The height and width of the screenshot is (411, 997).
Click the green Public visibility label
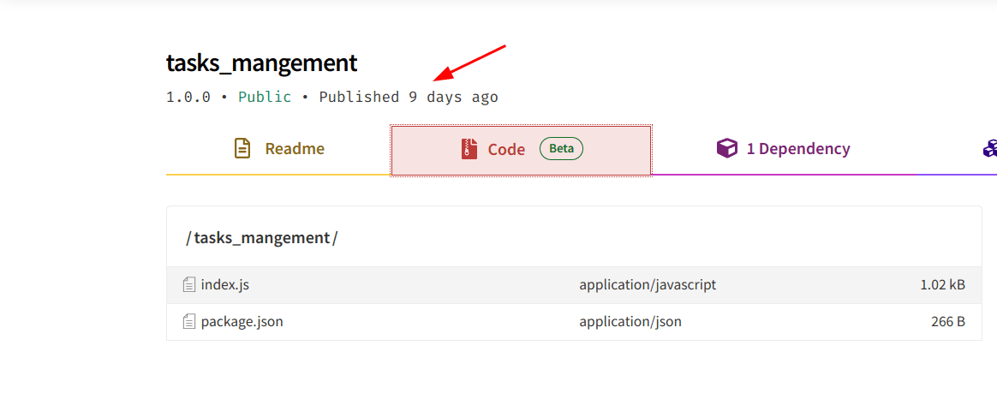point(265,97)
